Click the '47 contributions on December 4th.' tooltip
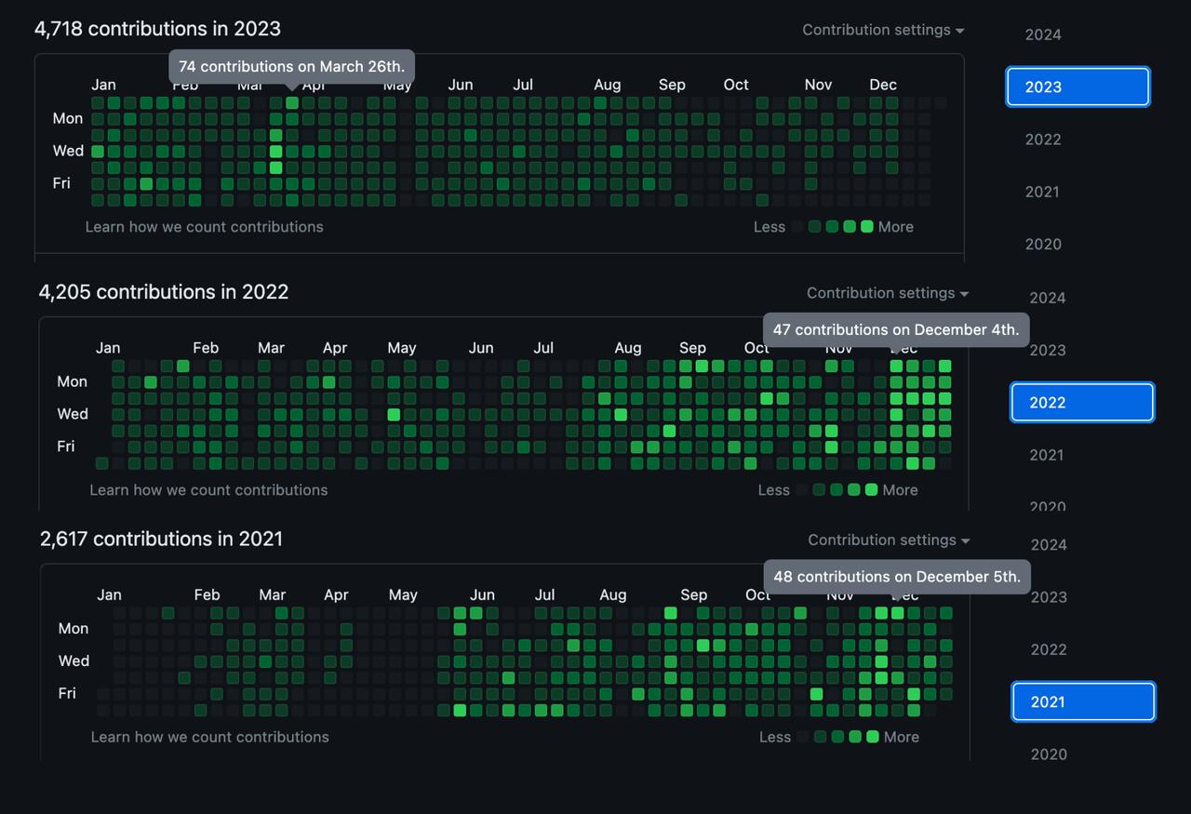1191x814 pixels. click(x=896, y=330)
